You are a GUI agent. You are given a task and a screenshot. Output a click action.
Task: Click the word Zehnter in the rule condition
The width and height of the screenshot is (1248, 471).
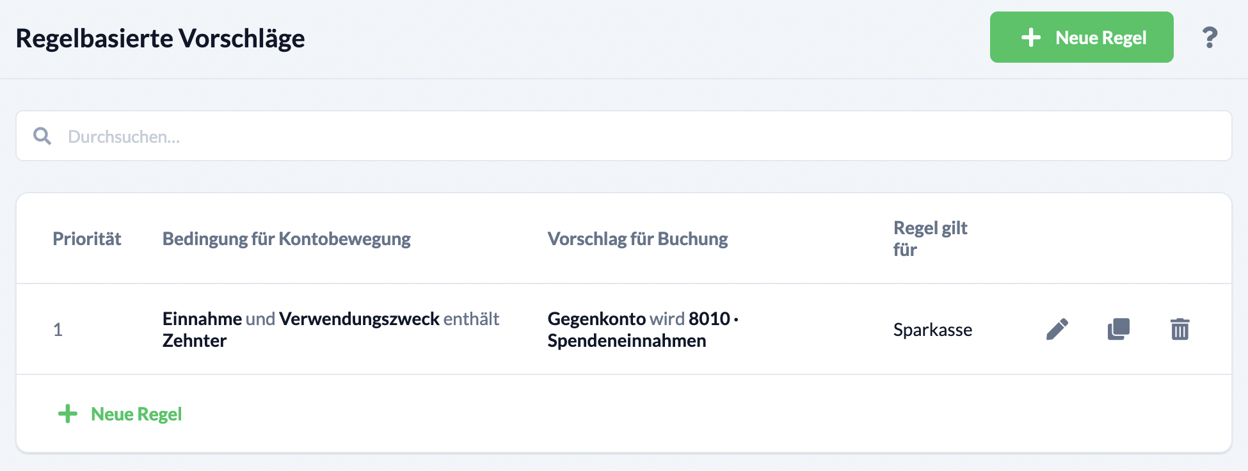click(195, 340)
